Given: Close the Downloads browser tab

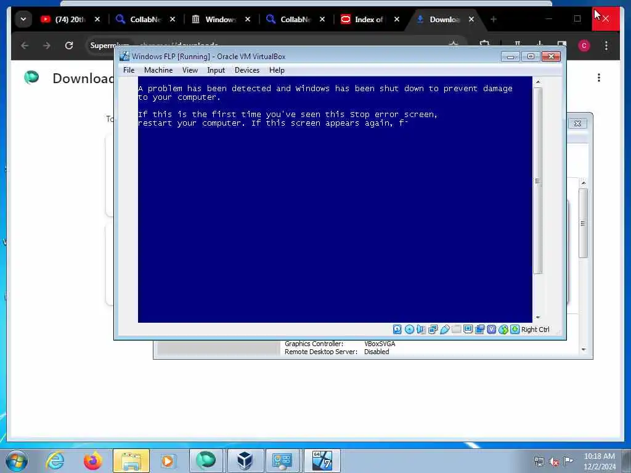Looking at the screenshot, I should coord(471,19).
